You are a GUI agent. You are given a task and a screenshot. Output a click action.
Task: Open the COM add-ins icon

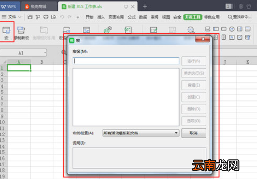point(128,30)
